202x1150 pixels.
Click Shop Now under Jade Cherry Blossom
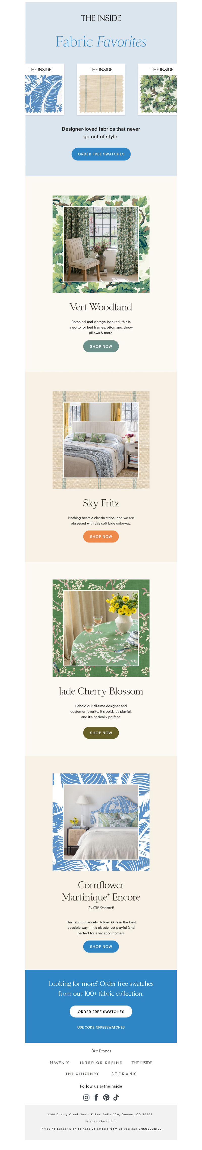point(101,733)
